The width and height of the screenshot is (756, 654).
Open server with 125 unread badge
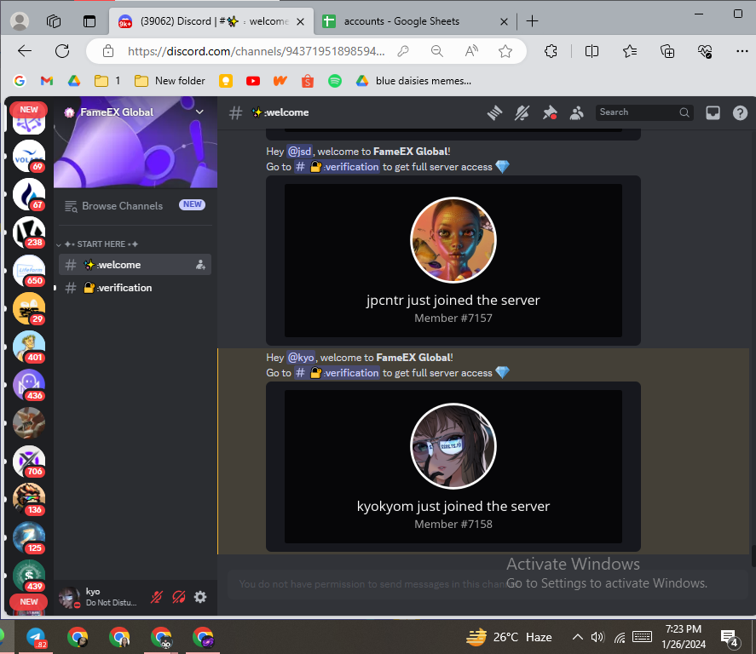tap(29, 538)
